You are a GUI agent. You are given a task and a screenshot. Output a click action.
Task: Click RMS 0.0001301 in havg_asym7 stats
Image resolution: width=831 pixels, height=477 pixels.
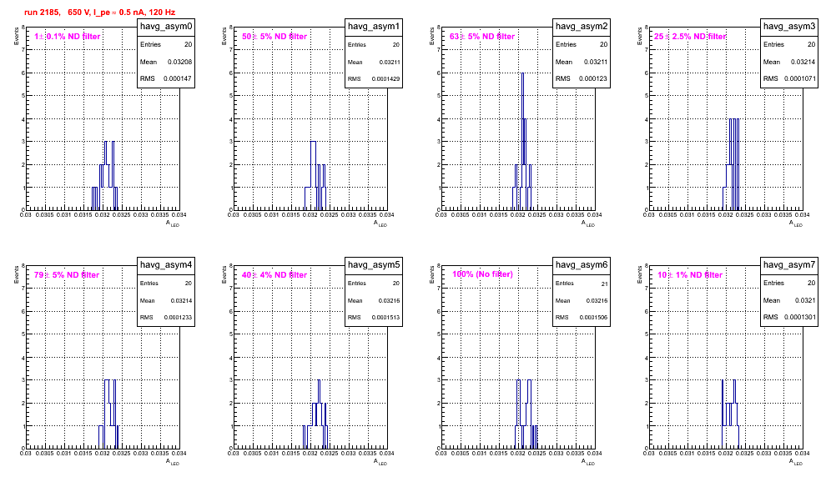point(789,318)
